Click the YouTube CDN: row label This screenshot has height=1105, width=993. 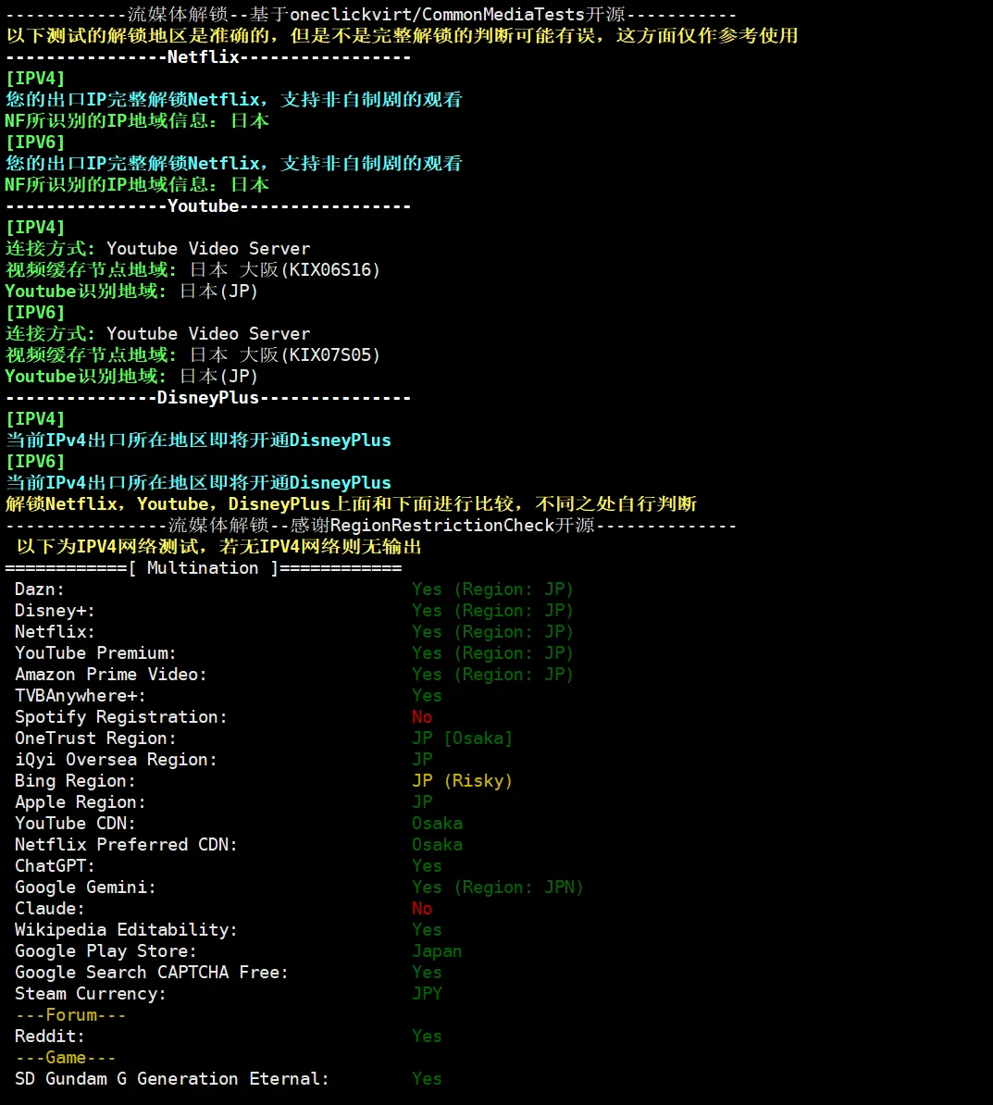[75, 823]
